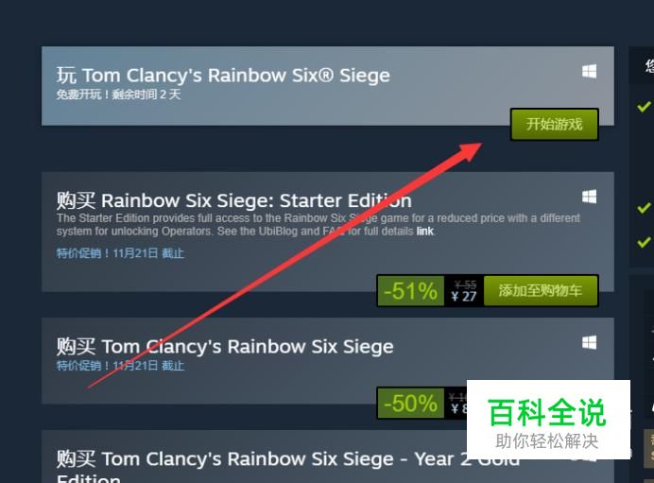This screenshot has width=654, height=483.
Task: Click Windows icon in free-play Siege panel
Action: (589, 71)
